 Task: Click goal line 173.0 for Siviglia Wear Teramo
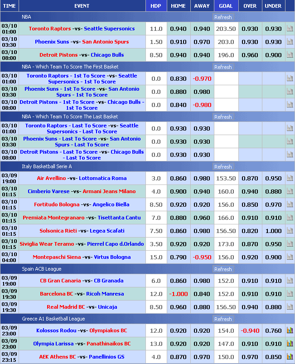pos(226,244)
